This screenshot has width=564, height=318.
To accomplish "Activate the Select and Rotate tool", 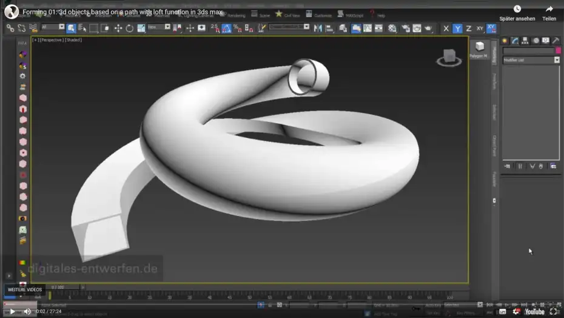I will coord(130,28).
